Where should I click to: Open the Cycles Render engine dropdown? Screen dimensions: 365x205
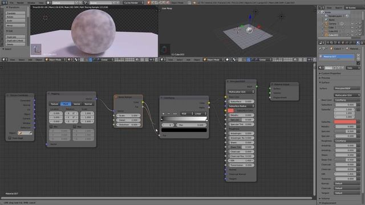(133, 3)
